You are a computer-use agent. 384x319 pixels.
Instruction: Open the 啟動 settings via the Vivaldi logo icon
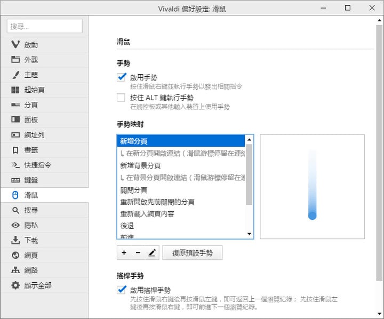15,45
